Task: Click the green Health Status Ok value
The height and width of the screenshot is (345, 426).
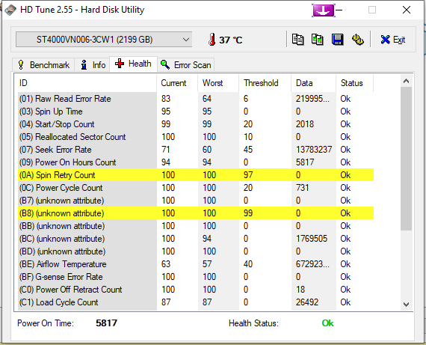Action: coord(327,323)
